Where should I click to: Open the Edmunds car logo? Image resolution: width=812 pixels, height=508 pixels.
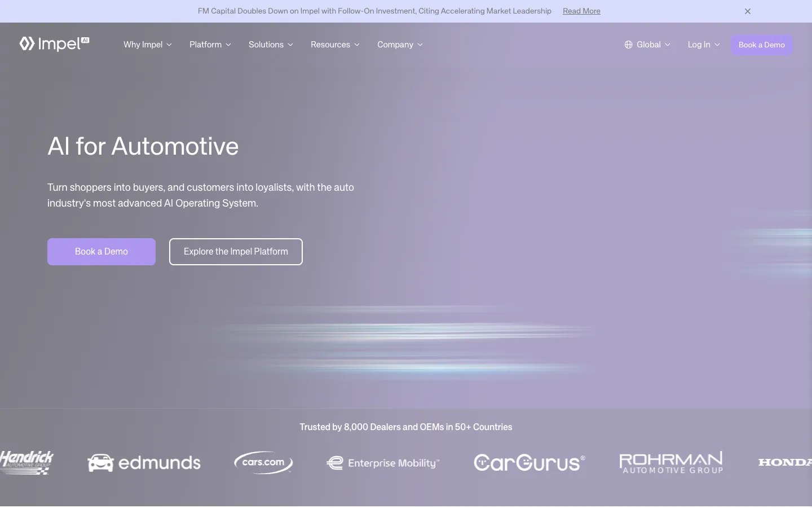pos(144,463)
